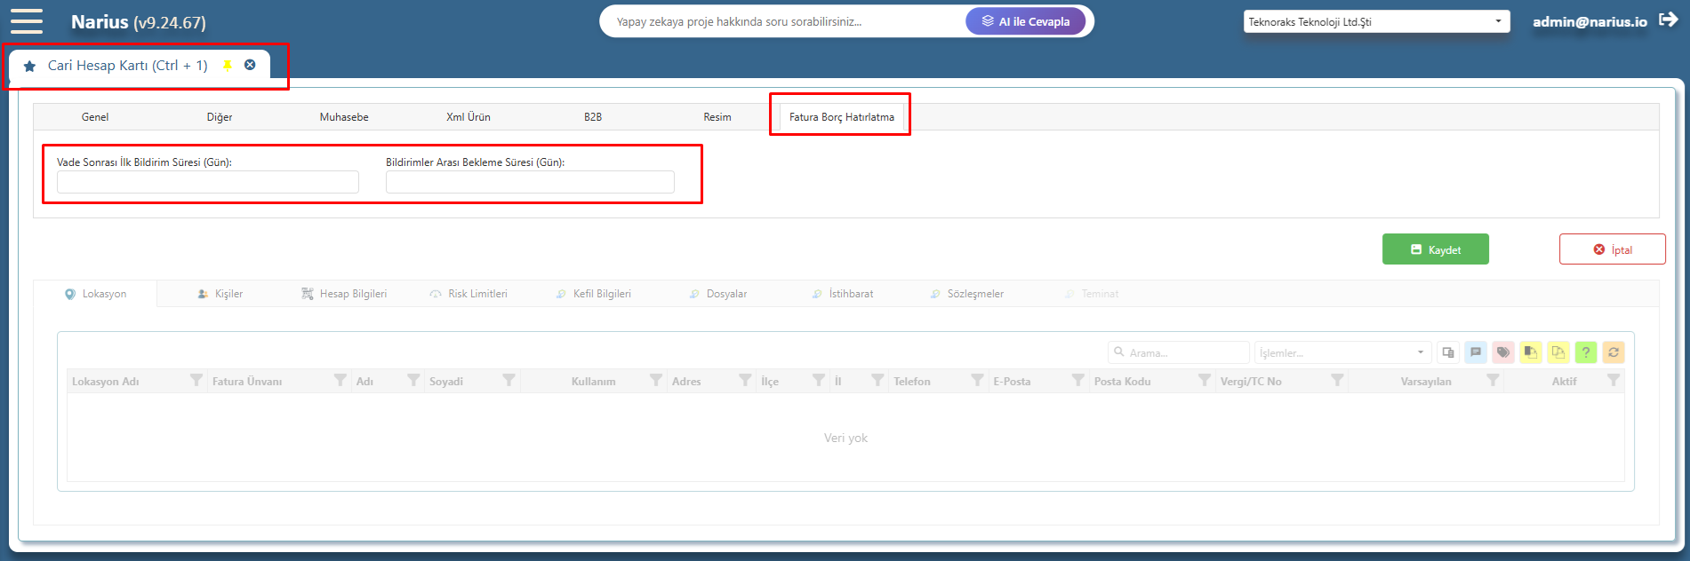Viewport: 1690px width, 561px height.
Task: Open the Risk Limitleri tab
Action: 469,294
